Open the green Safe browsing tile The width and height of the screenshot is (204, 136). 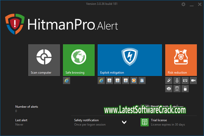[78, 60]
